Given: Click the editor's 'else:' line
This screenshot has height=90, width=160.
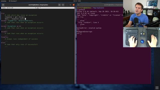Looking at the screenshot, I should click(3, 43).
